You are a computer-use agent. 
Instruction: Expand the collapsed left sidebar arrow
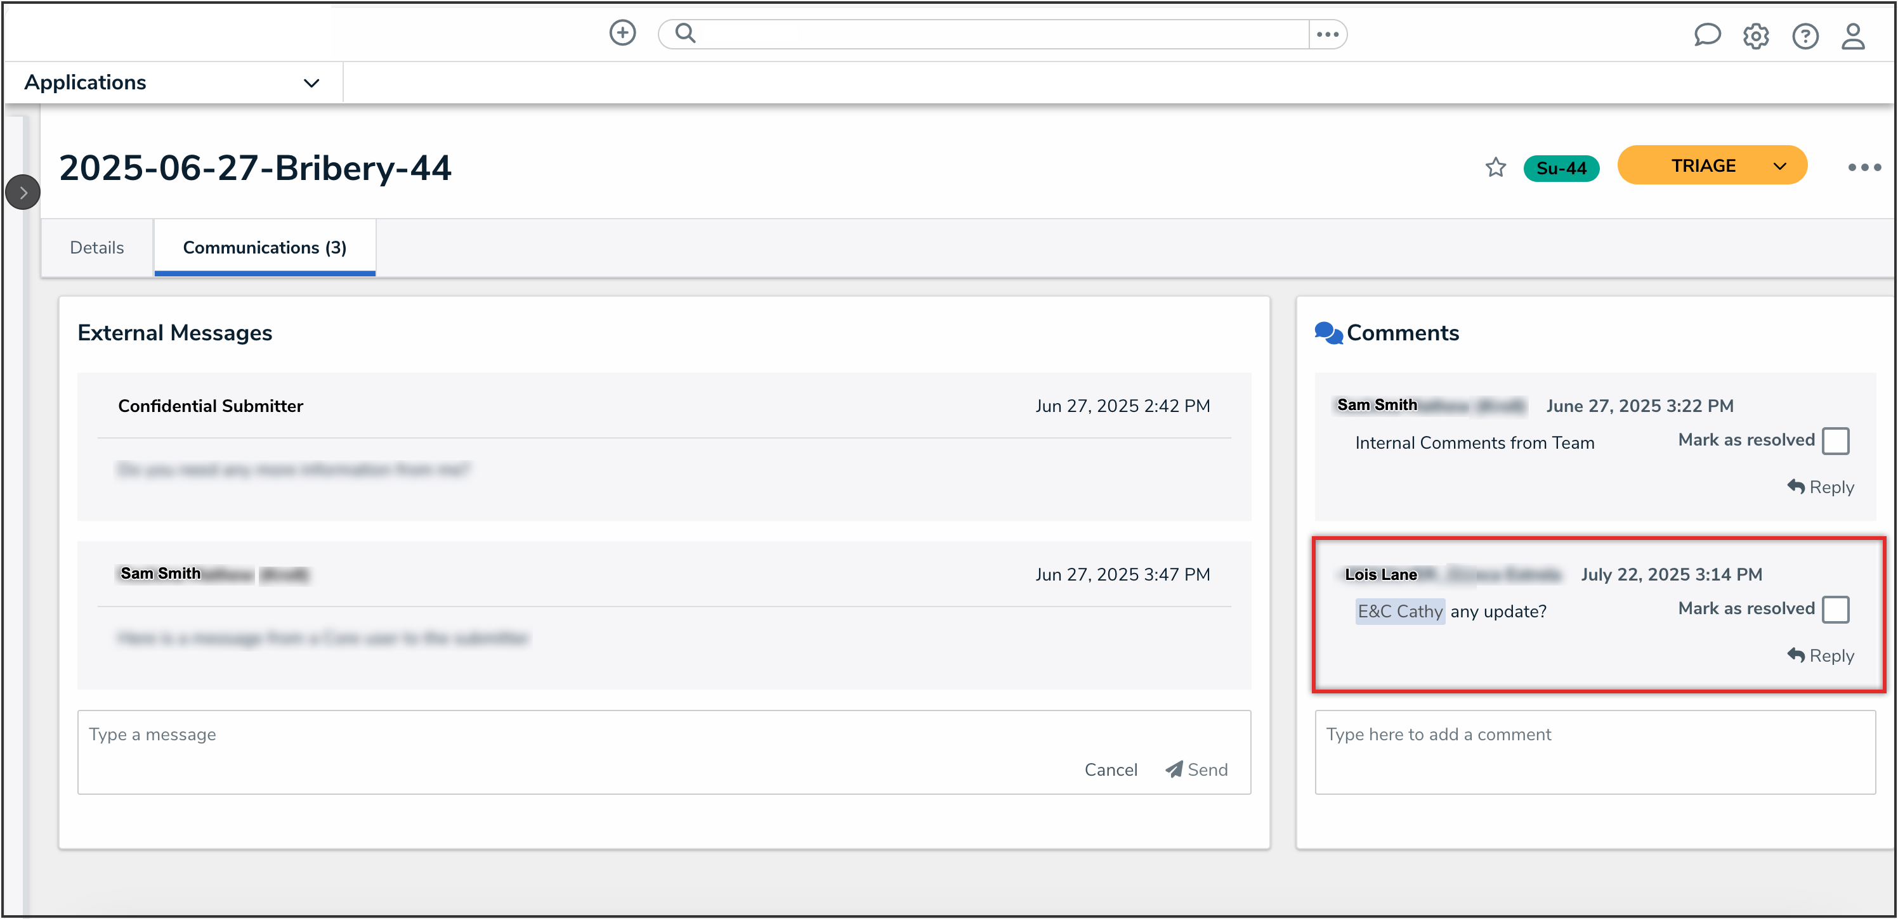23,193
